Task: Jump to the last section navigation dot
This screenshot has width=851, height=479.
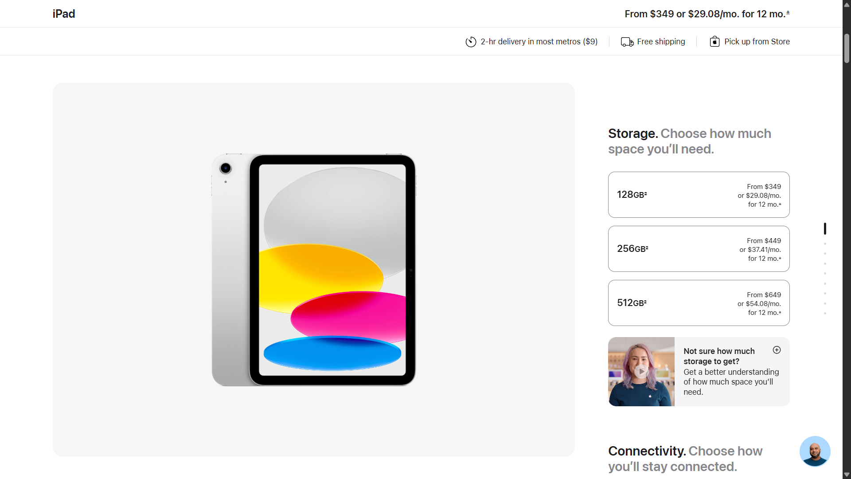Action: click(x=825, y=314)
